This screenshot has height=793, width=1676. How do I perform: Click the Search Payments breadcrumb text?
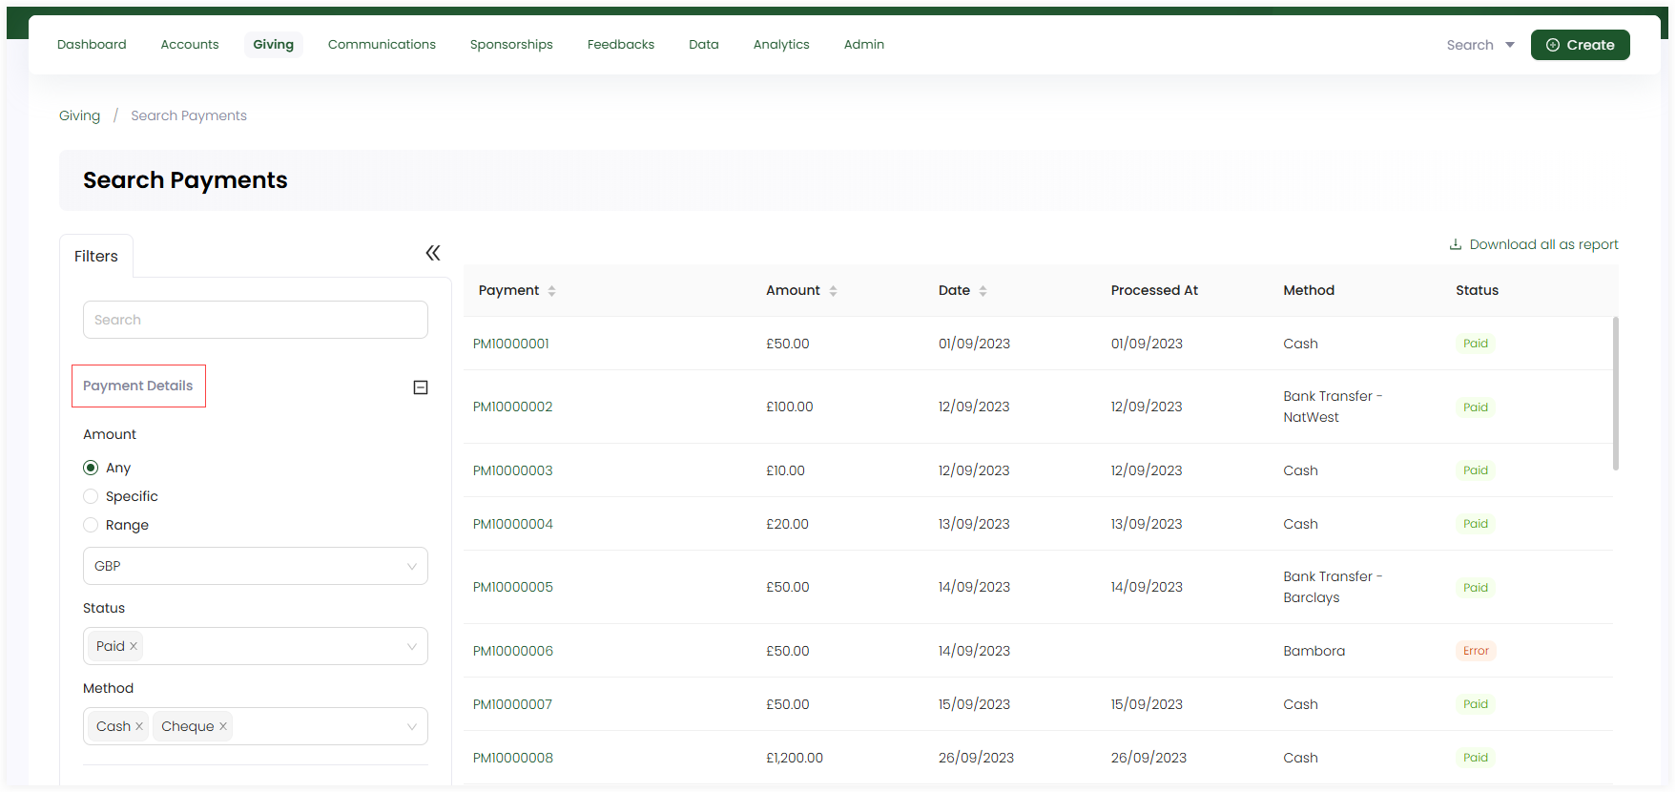coord(189,115)
